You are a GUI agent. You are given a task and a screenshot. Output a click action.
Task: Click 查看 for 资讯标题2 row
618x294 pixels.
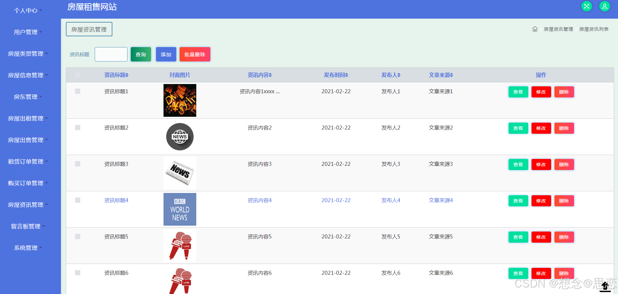pos(518,128)
